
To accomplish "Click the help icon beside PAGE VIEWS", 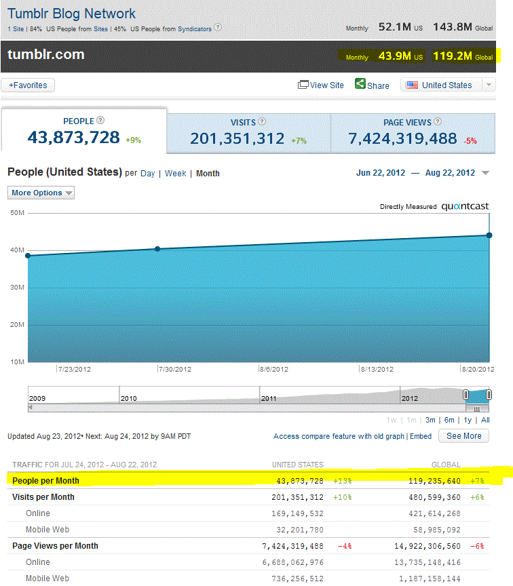I will click(438, 122).
